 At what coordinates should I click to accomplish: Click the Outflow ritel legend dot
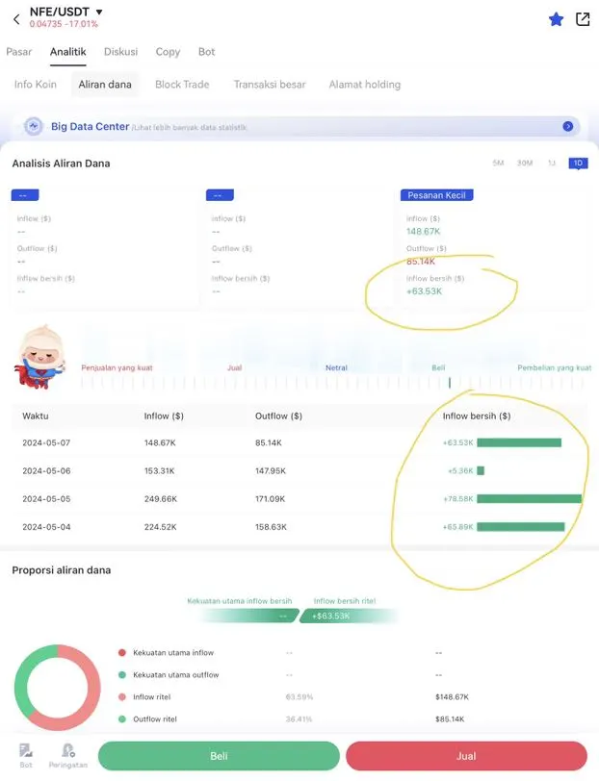click(121, 718)
